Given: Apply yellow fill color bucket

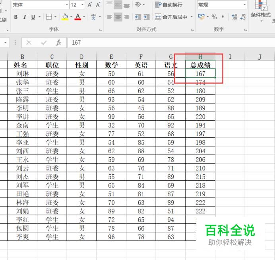Looking at the screenshot, I should coord(65,17).
